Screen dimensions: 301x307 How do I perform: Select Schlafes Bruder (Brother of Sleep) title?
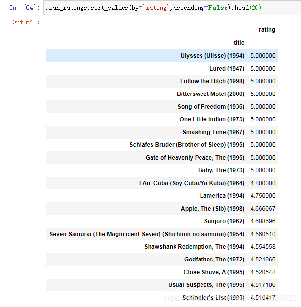click(187, 145)
